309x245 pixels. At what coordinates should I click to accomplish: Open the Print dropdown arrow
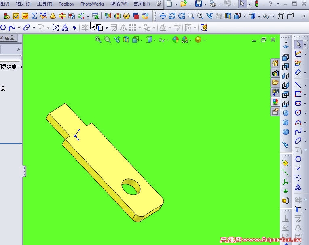coord(220,4)
